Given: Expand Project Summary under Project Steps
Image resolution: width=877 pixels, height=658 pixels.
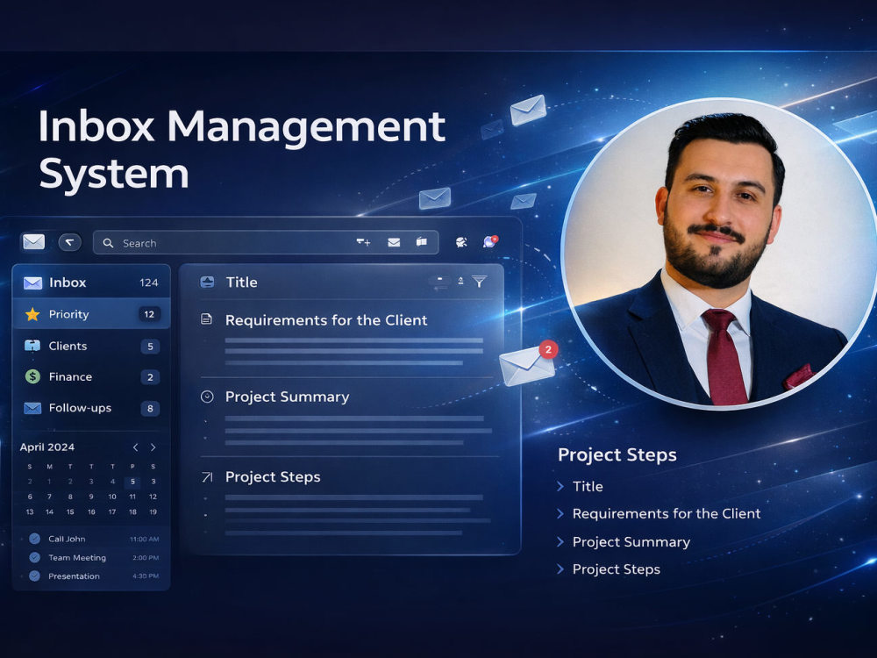Looking at the screenshot, I should (624, 541).
